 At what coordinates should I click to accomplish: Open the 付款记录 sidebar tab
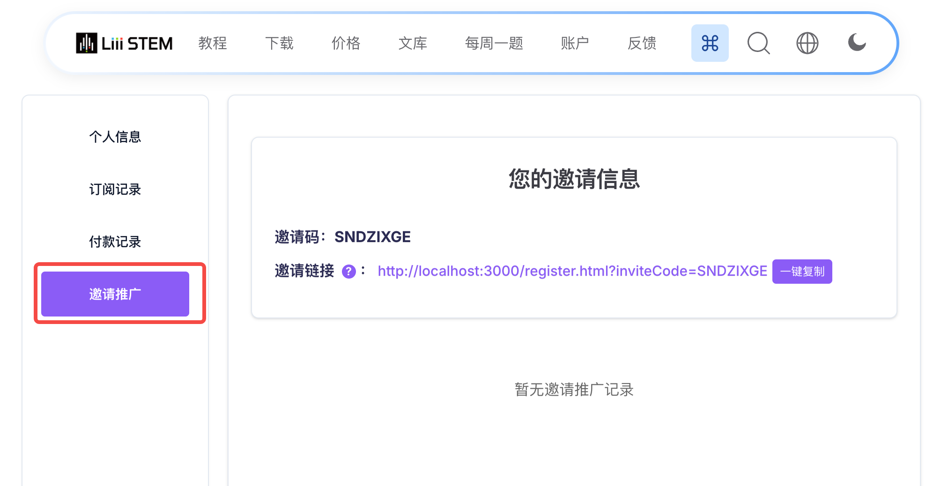pyautogui.click(x=115, y=242)
